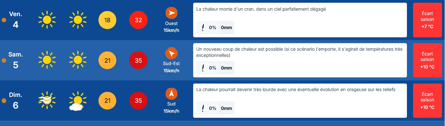Screen dimensions: 445x126
Task: Click the Écart saison +7 °C badge
Action: tap(427, 20)
